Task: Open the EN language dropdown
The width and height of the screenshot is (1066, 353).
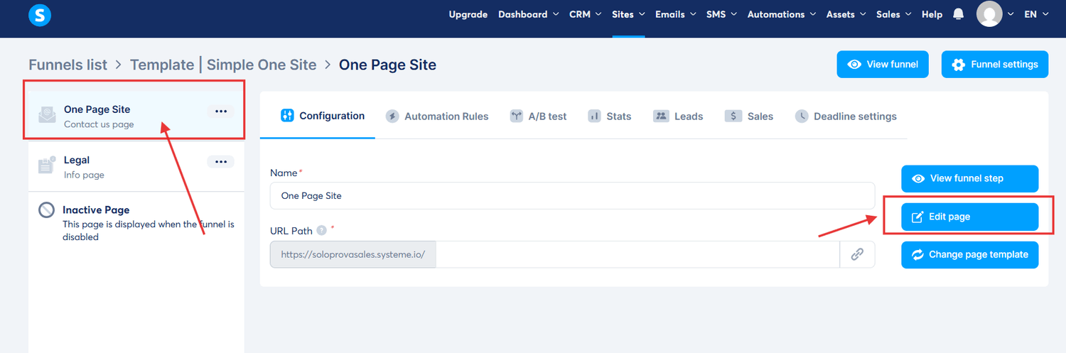Action: click(x=1035, y=14)
